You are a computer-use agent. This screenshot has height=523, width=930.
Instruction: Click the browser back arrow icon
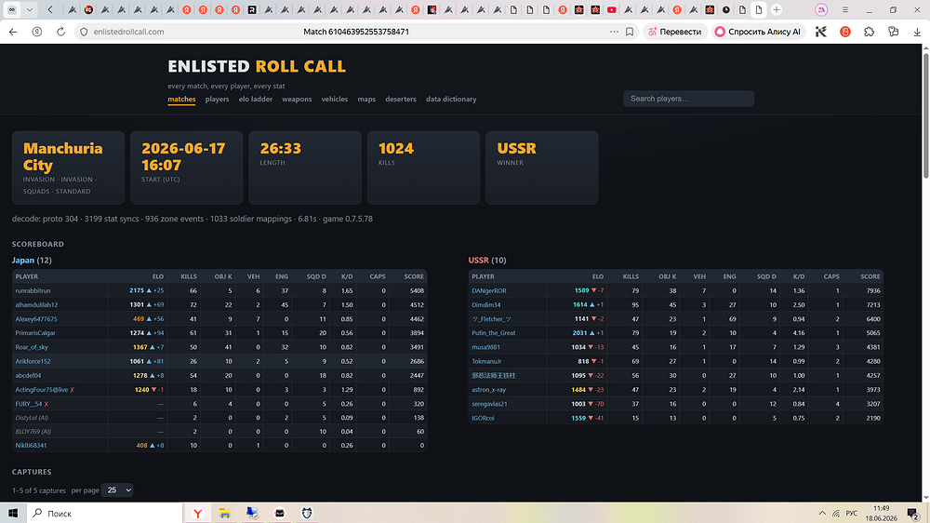click(x=13, y=32)
